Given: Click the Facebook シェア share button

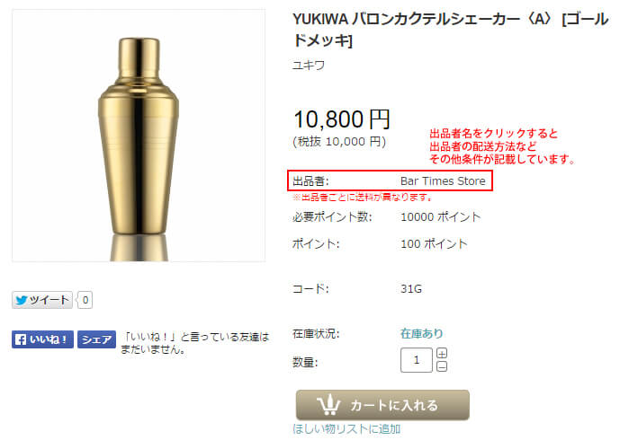Looking at the screenshot, I should coord(96,339).
